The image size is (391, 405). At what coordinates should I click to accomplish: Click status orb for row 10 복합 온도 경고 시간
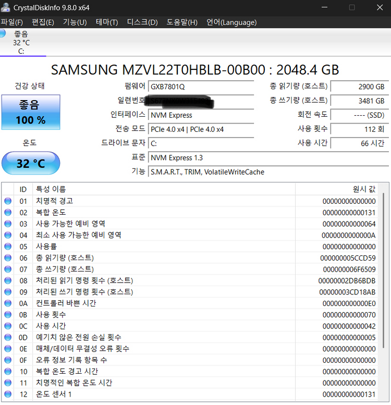coord(8,372)
